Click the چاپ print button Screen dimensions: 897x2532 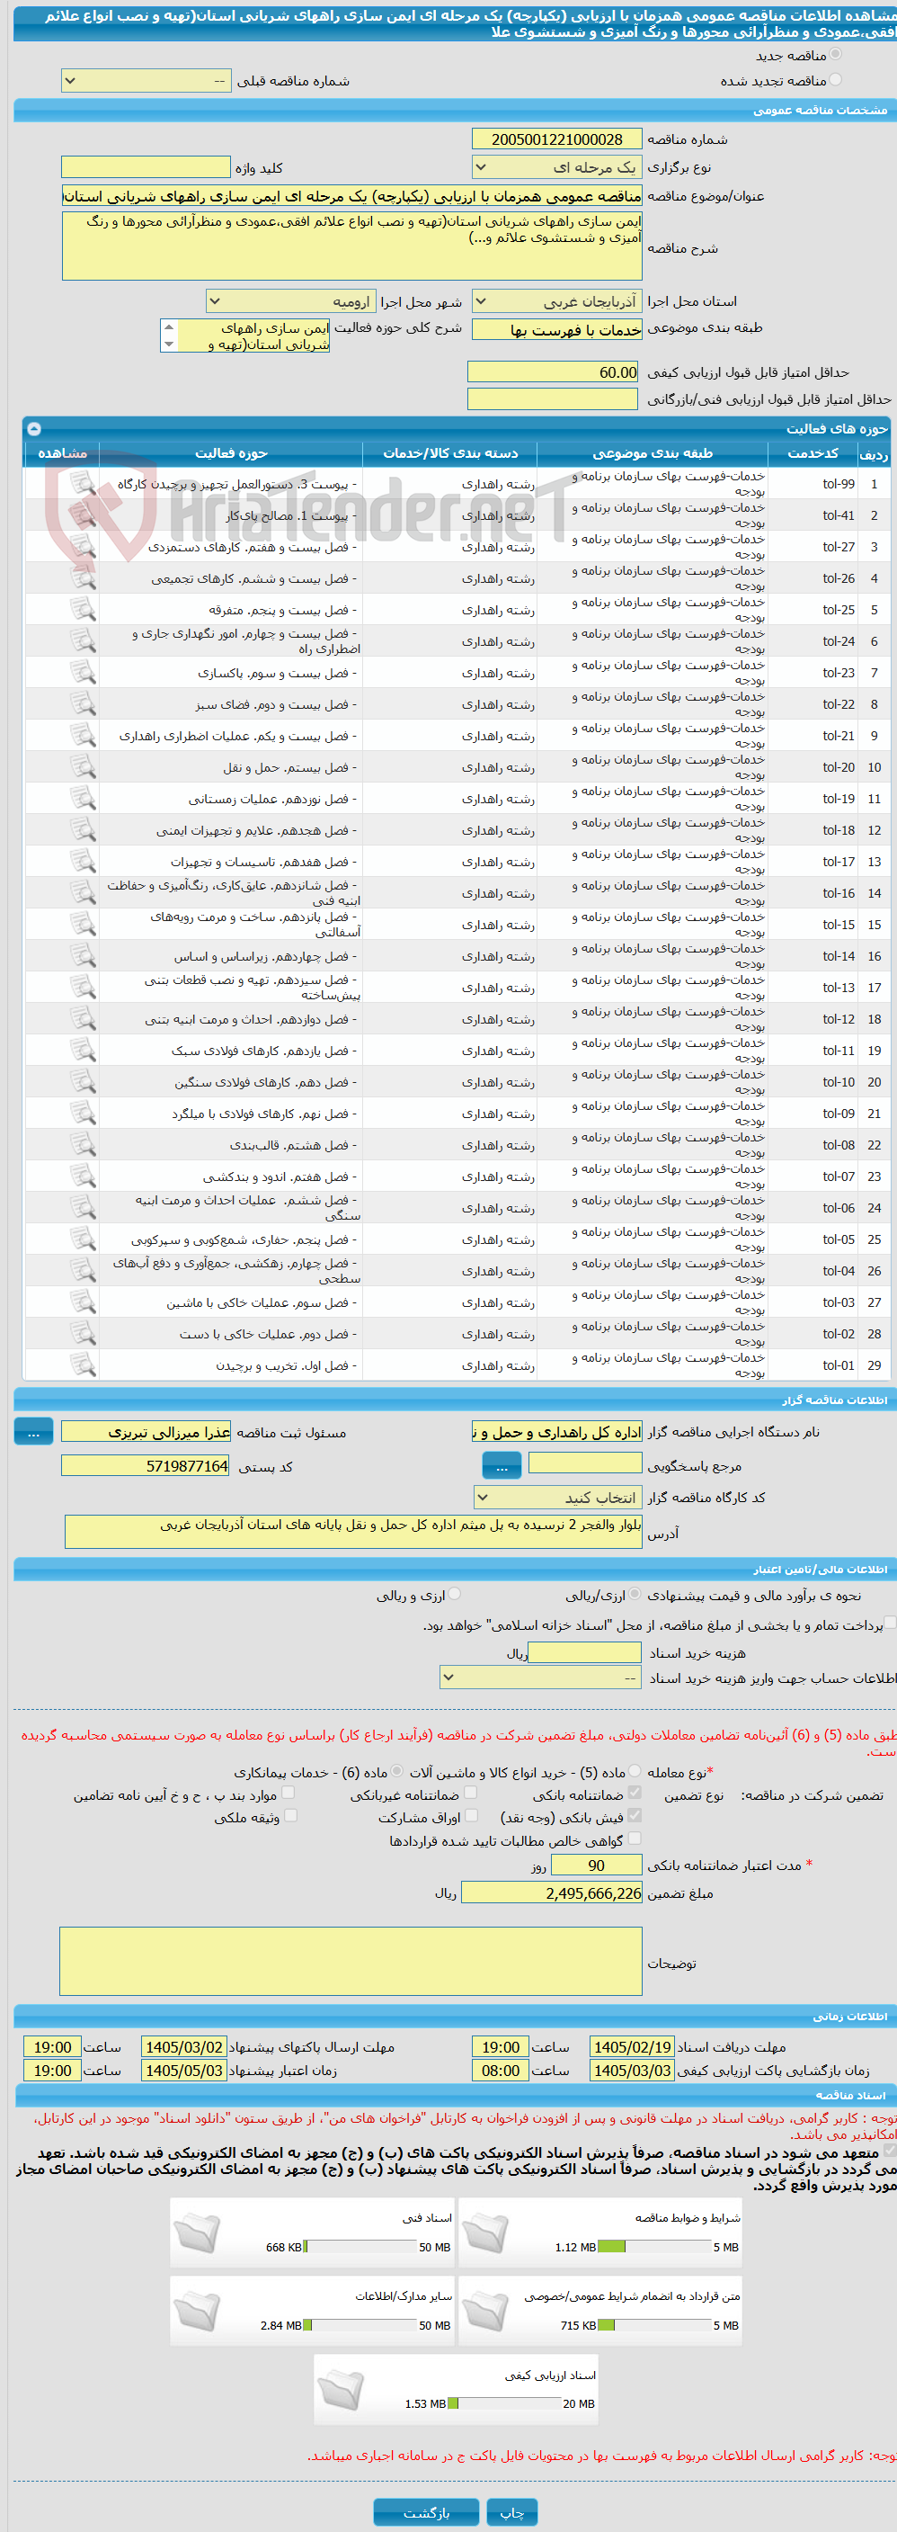pos(512,2511)
